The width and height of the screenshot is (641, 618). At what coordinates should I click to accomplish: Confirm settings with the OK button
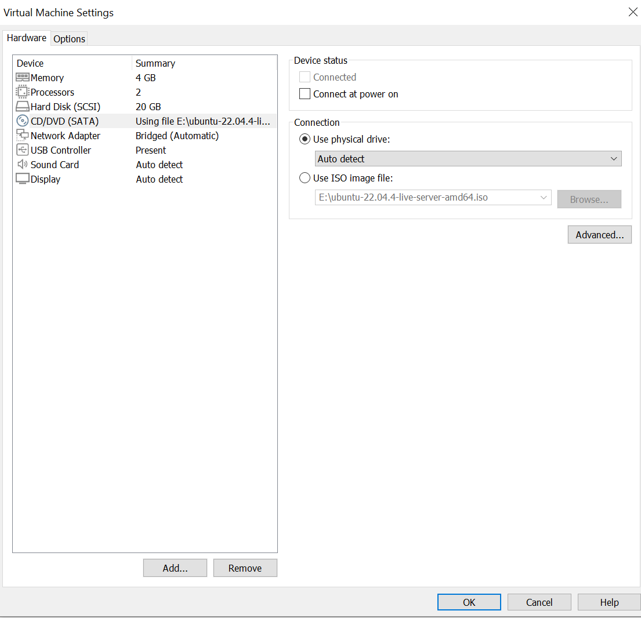(x=469, y=602)
